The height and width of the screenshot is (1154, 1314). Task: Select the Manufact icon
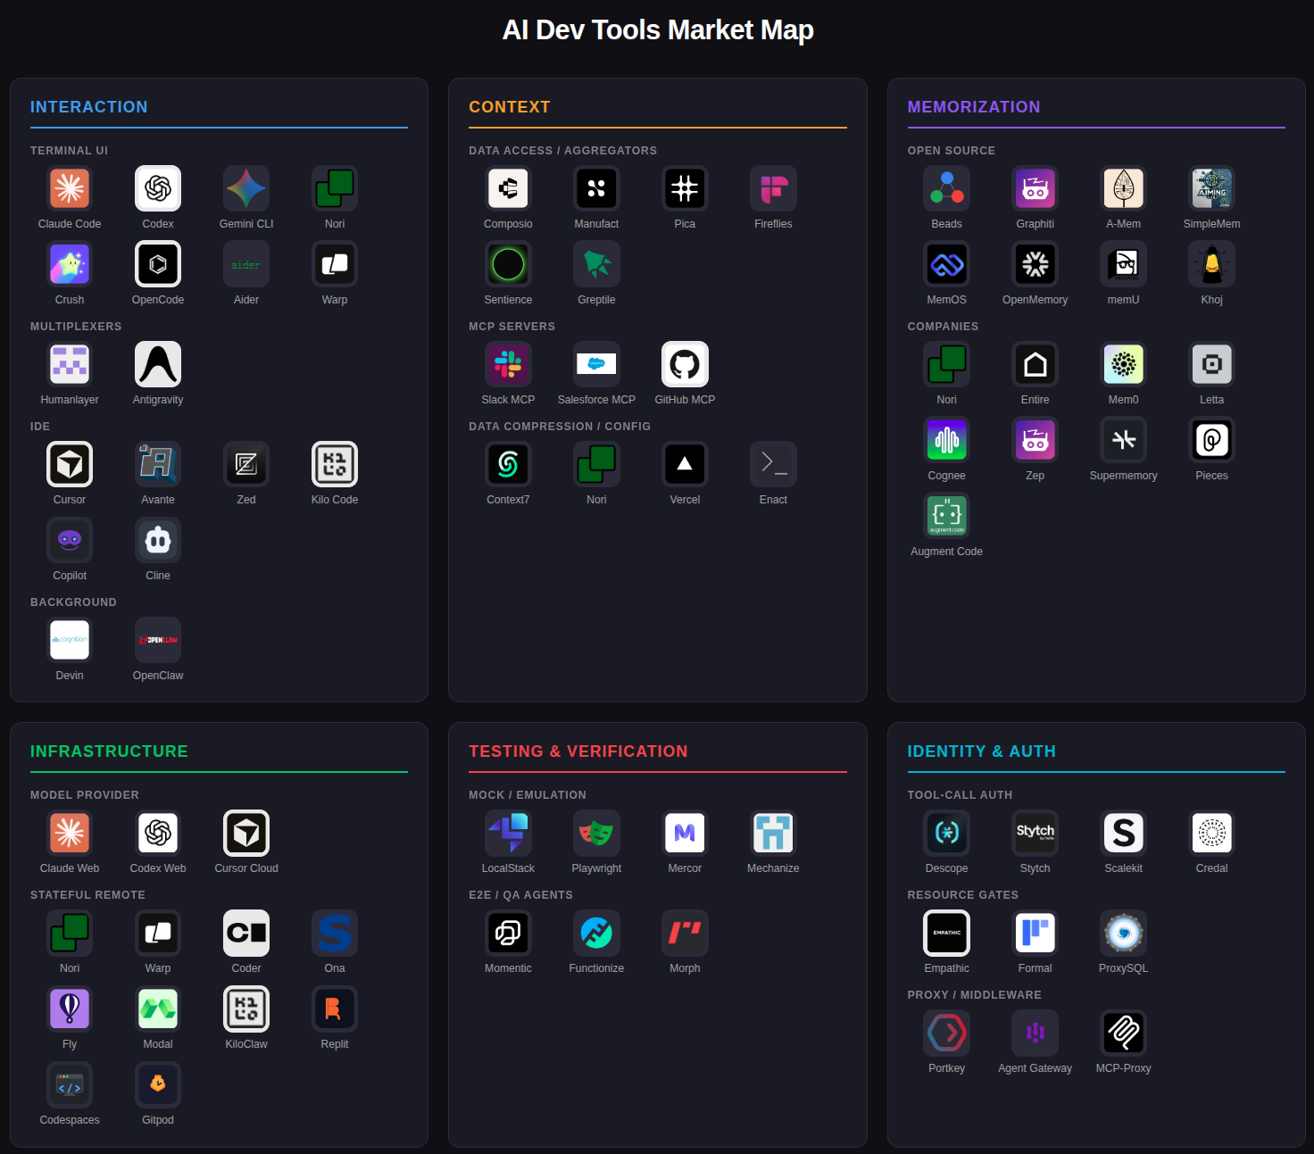596,188
